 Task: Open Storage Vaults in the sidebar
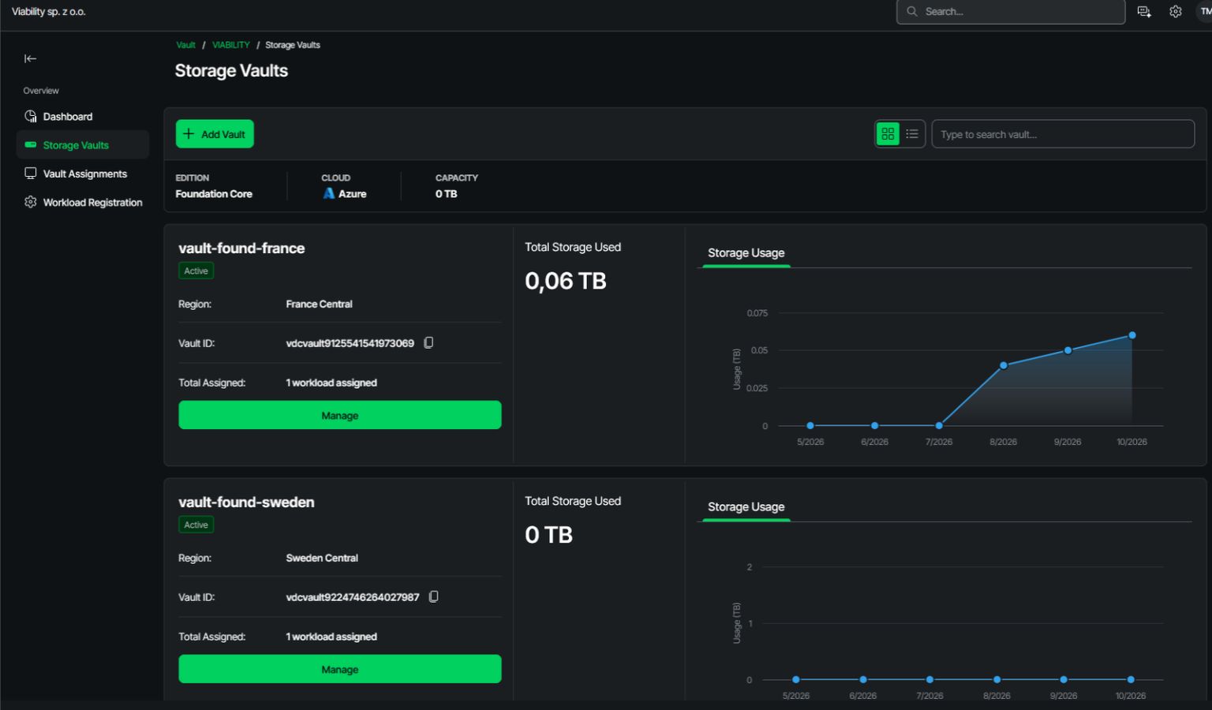point(83,145)
